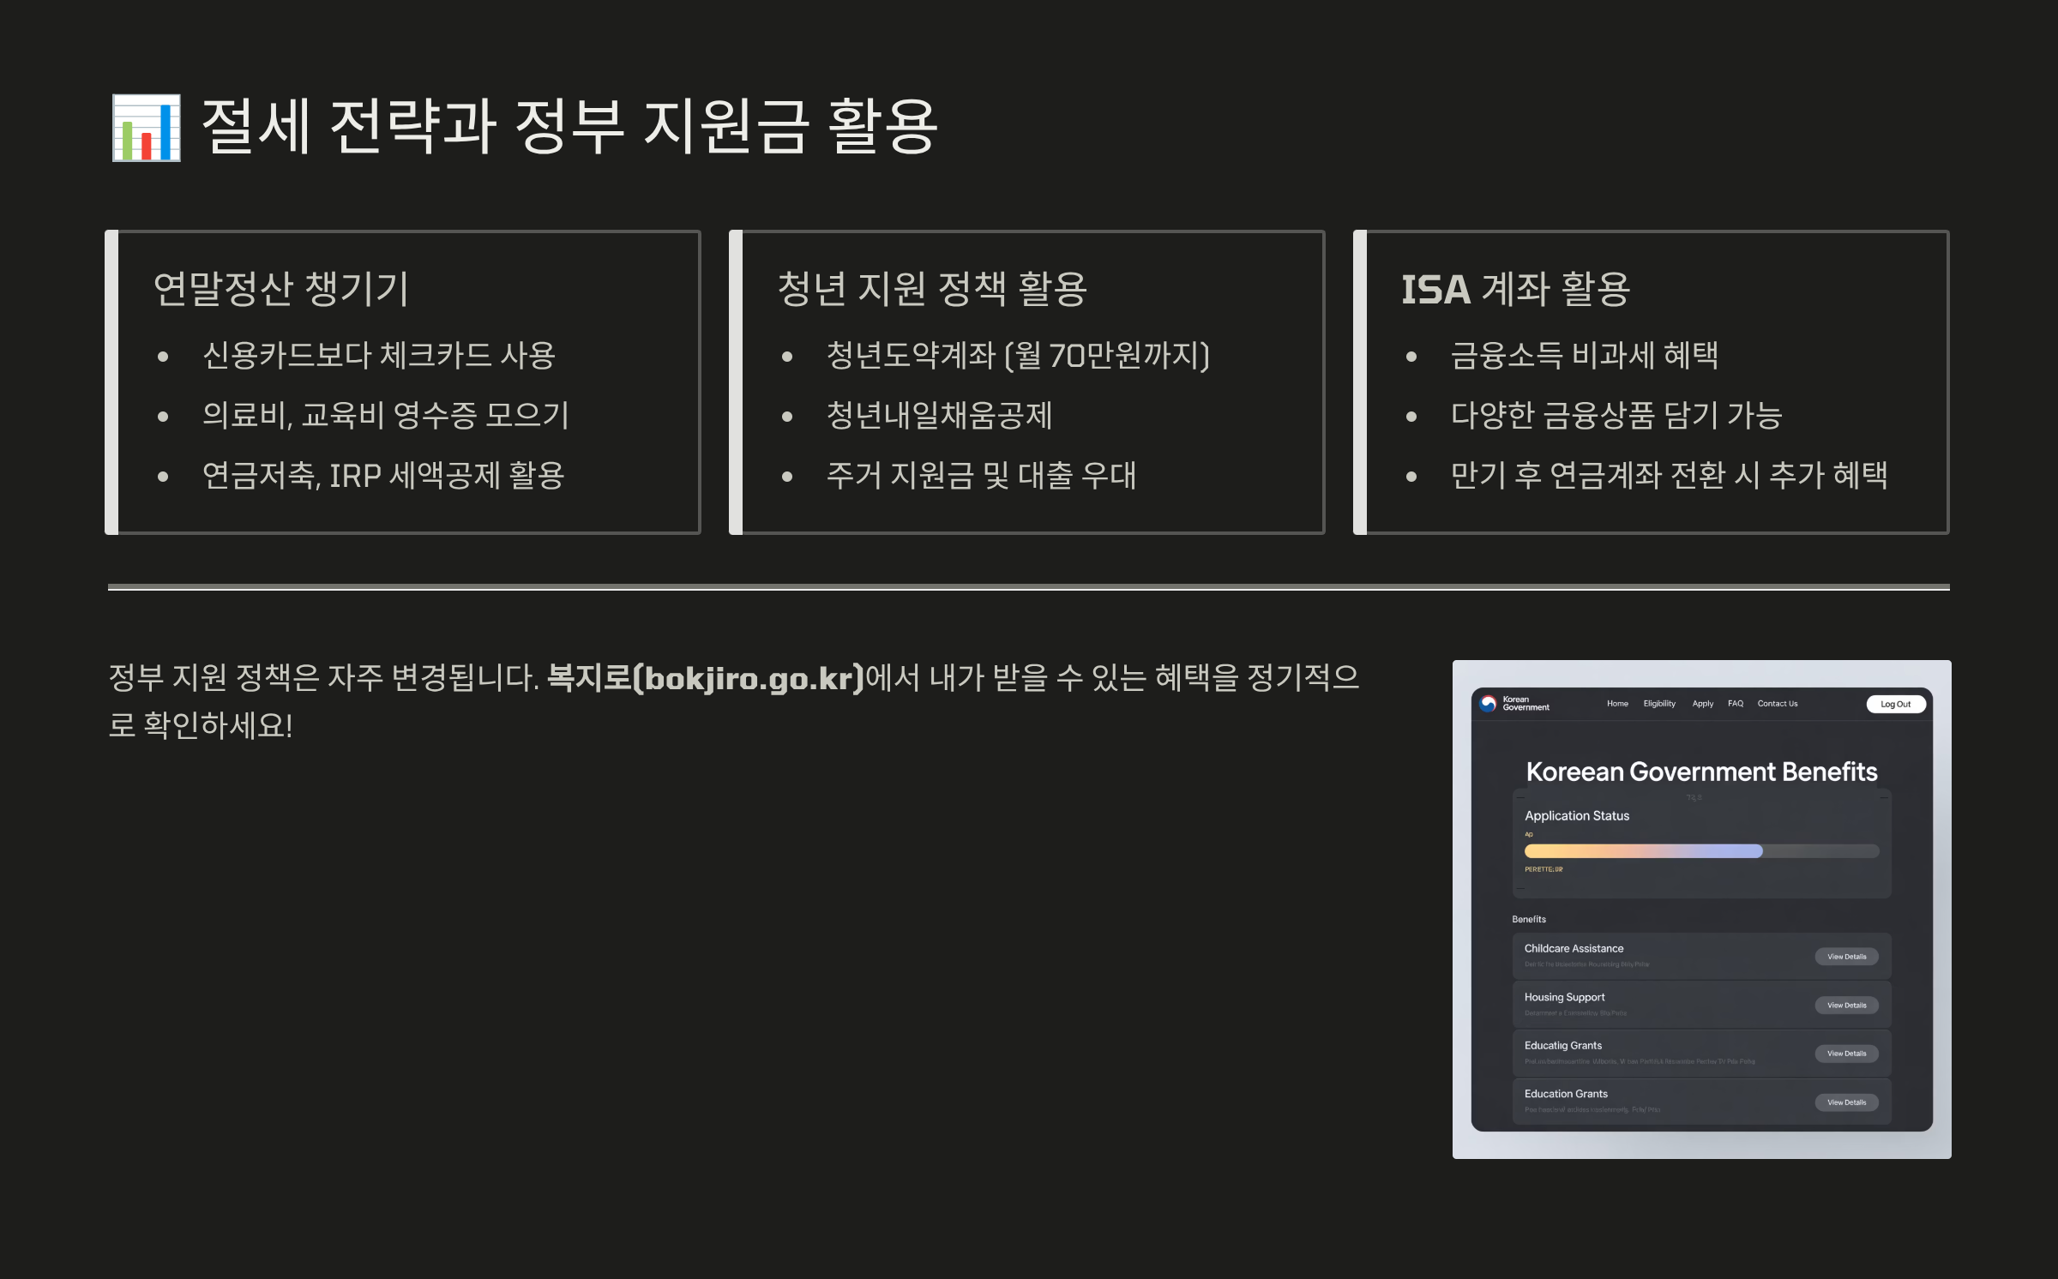This screenshot has height=1279, width=2058.
Task: Select the Eligibility nav item
Action: pos(1659,704)
